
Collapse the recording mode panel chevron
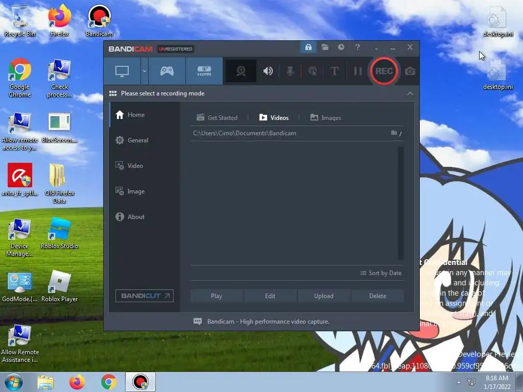pyautogui.click(x=410, y=94)
